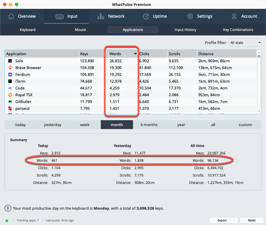Click the Brave Browser lion icon
266x225 pixels.
pos(10,68)
